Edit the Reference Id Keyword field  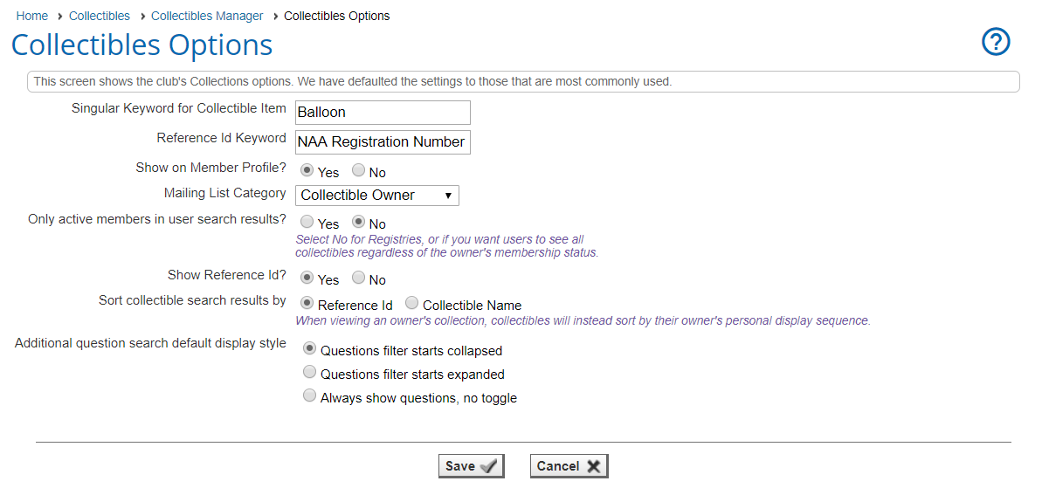383,142
